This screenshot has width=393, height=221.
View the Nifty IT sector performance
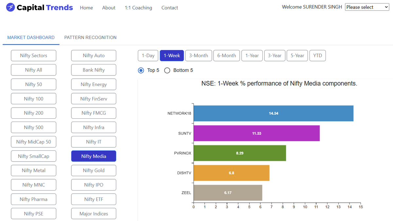[93, 142]
